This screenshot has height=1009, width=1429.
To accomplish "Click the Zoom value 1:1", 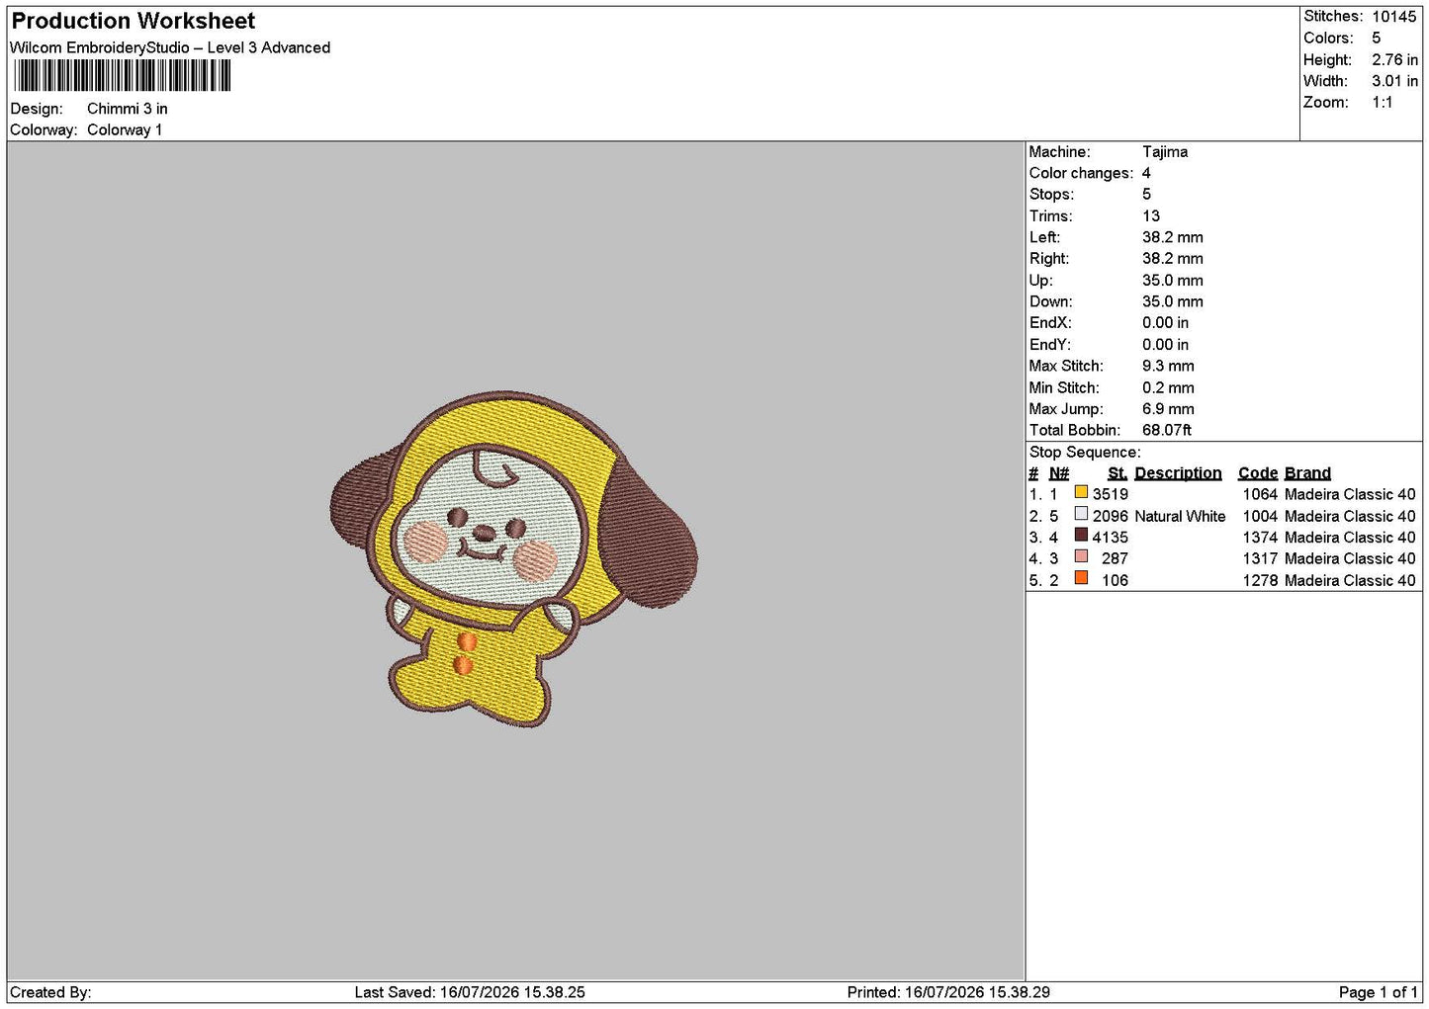I will tap(1383, 102).
